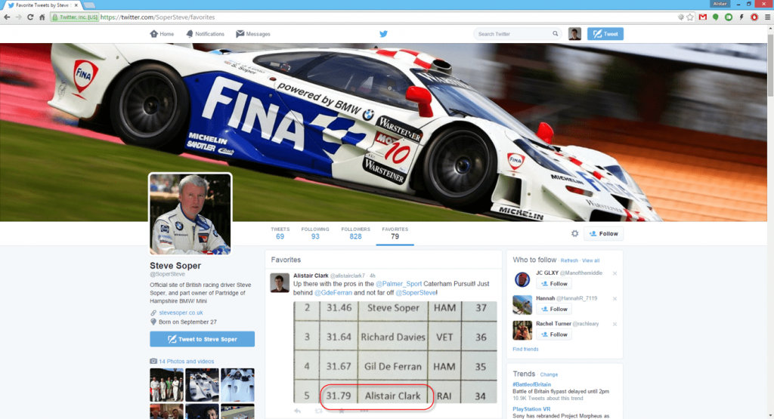Open 14 Photos and videos link

[186, 362]
